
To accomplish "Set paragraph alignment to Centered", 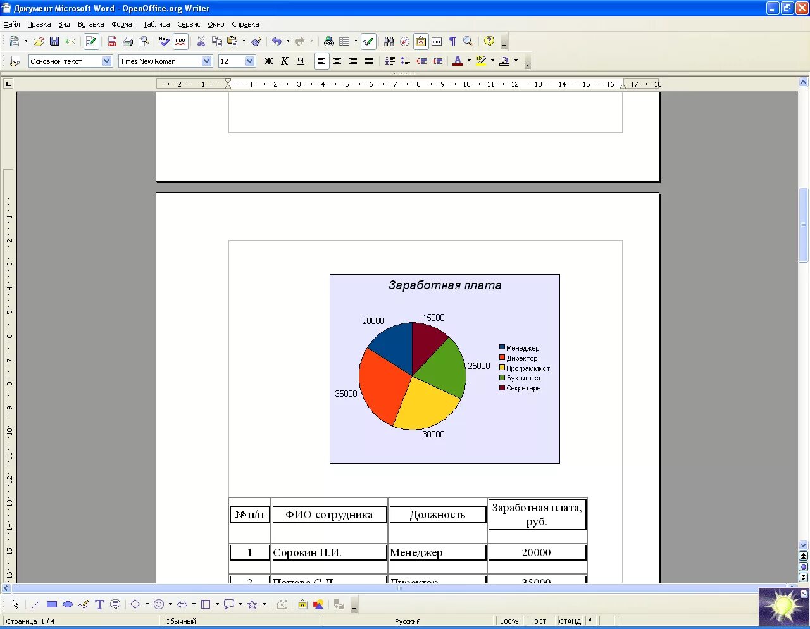I will click(x=337, y=61).
